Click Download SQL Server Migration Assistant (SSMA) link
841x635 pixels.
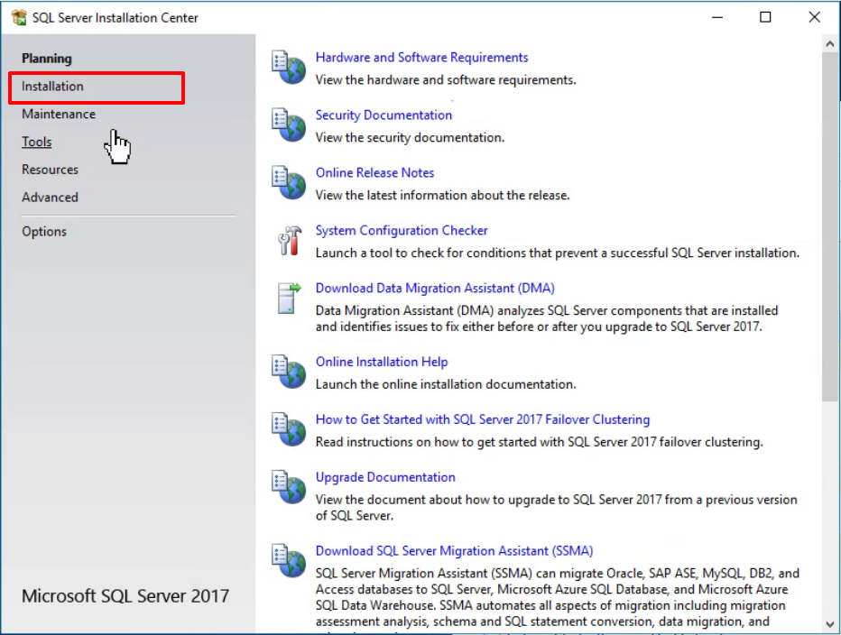click(x=454, y=551)
